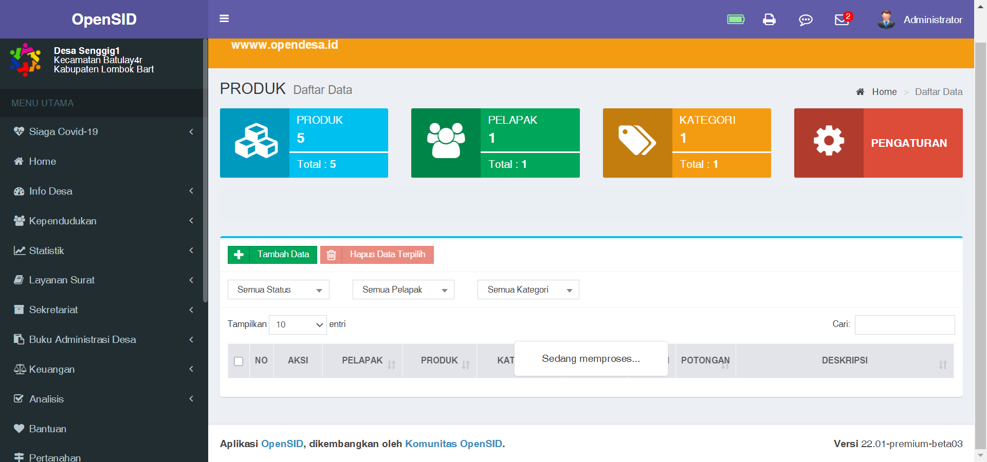This screenshot has width=987, height=462.
Task: Sort table by the PRODUK column arrows
Action: [466, 364]
